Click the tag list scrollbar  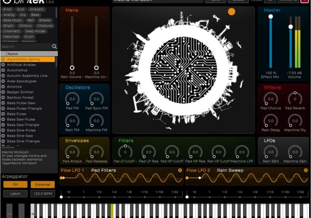56,12
